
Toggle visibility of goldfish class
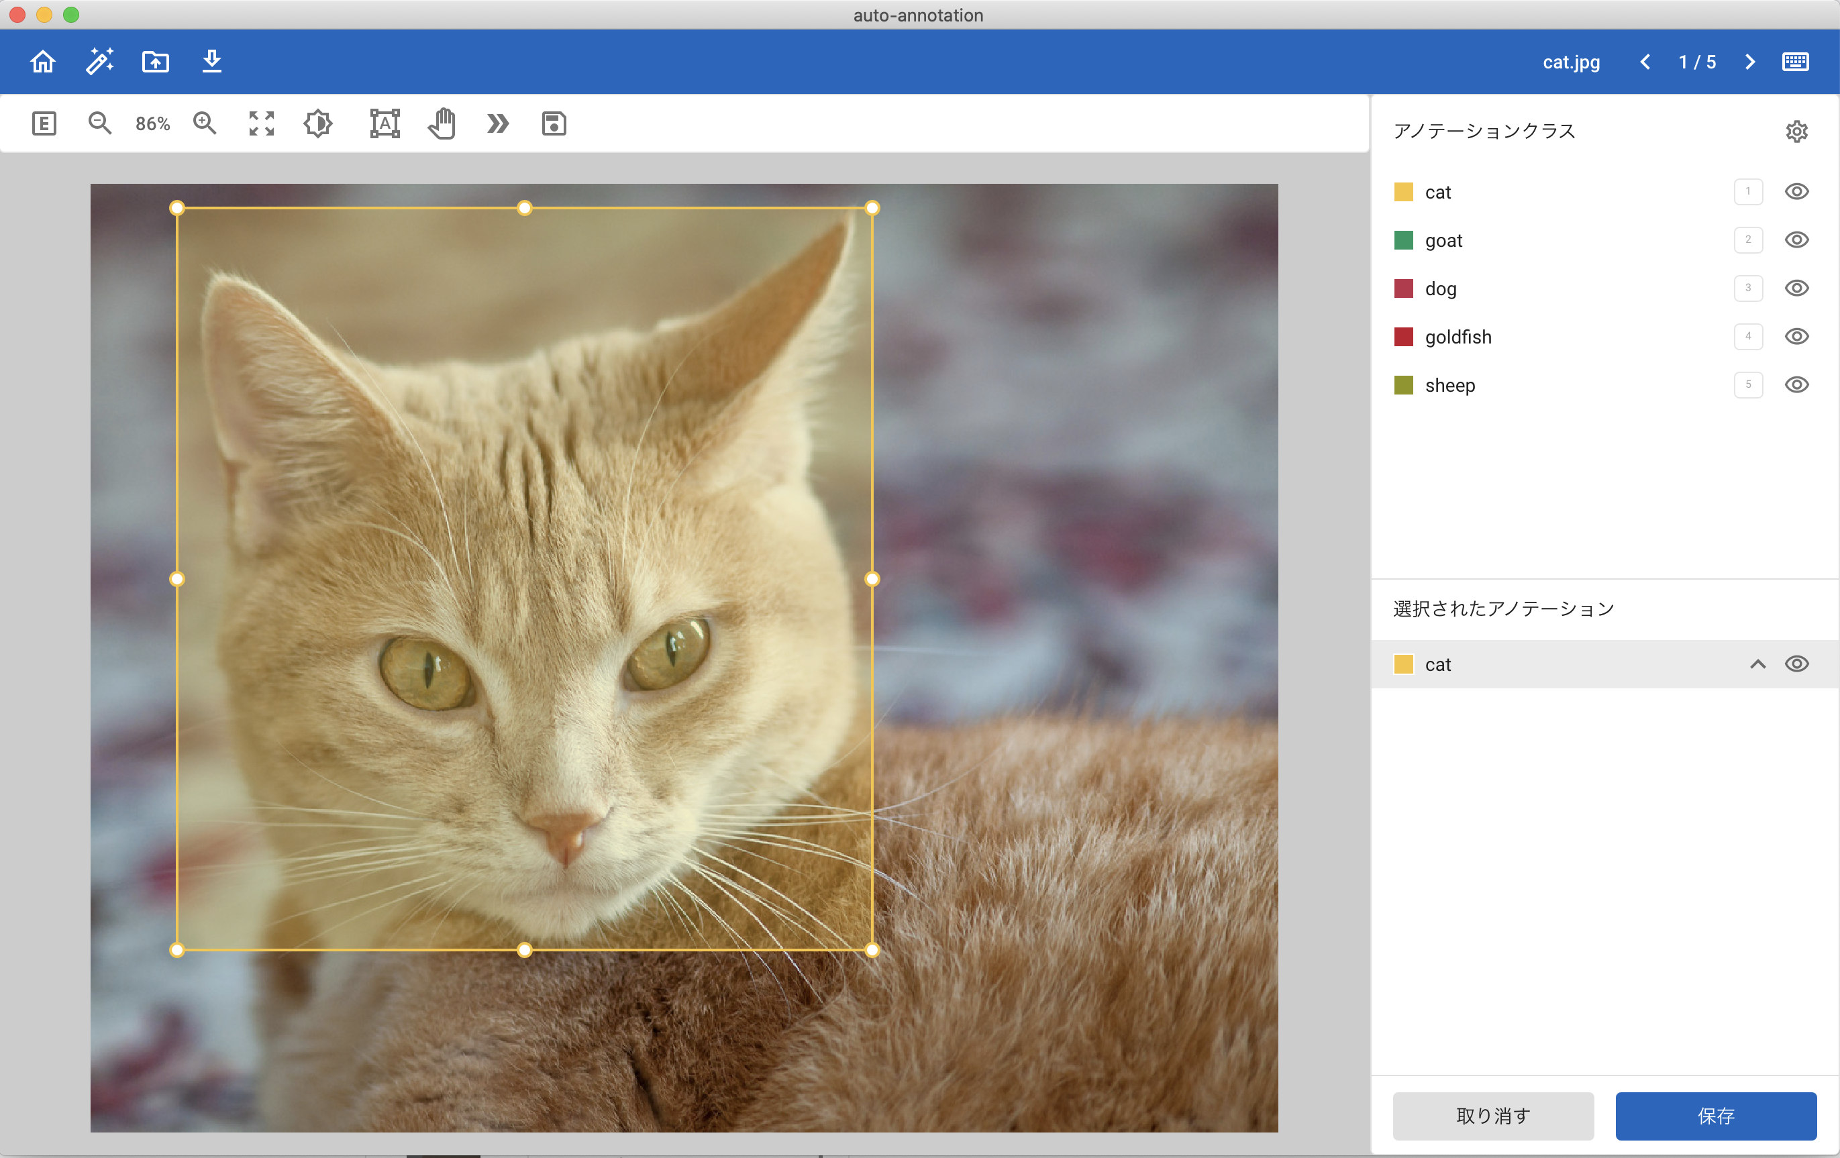click(1796, 336)
